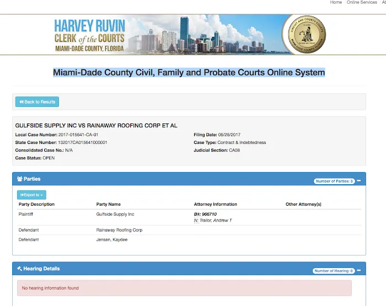The height and width of the screenshot is (306, 386).
Task: Collapse the Parties panel with minus icon
Action: coord(359,181)
